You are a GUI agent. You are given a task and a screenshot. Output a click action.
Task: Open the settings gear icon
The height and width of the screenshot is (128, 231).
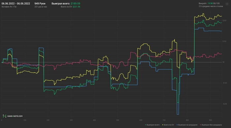[227, 4]
